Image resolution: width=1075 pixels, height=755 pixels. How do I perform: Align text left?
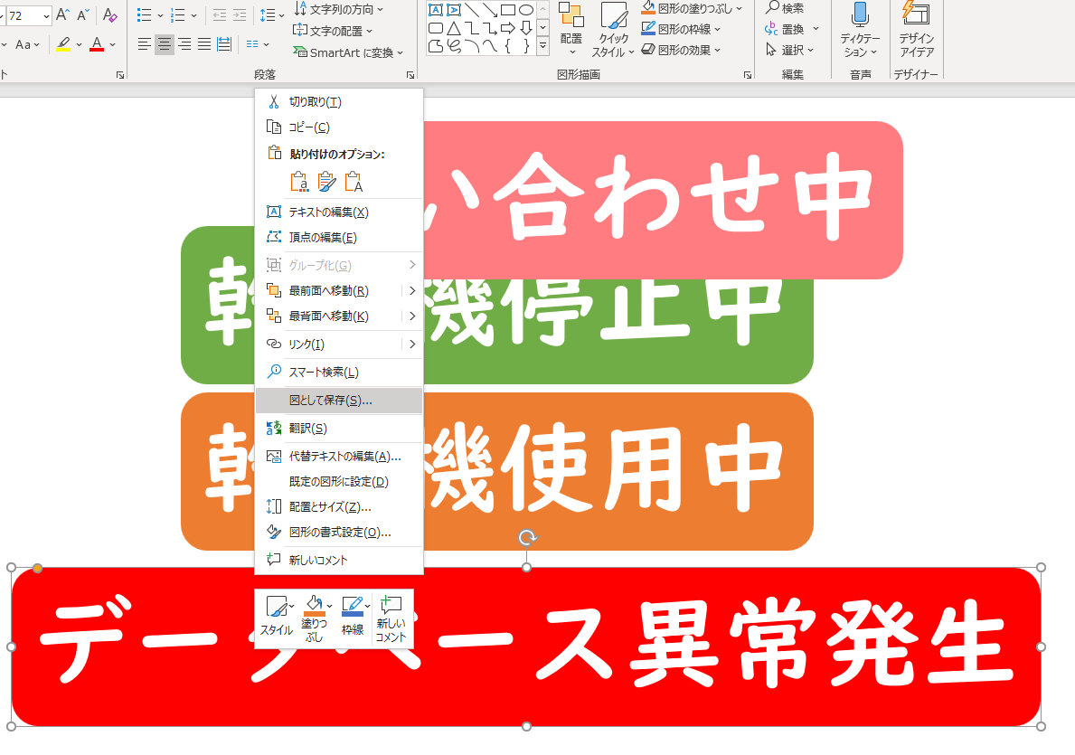144,44
